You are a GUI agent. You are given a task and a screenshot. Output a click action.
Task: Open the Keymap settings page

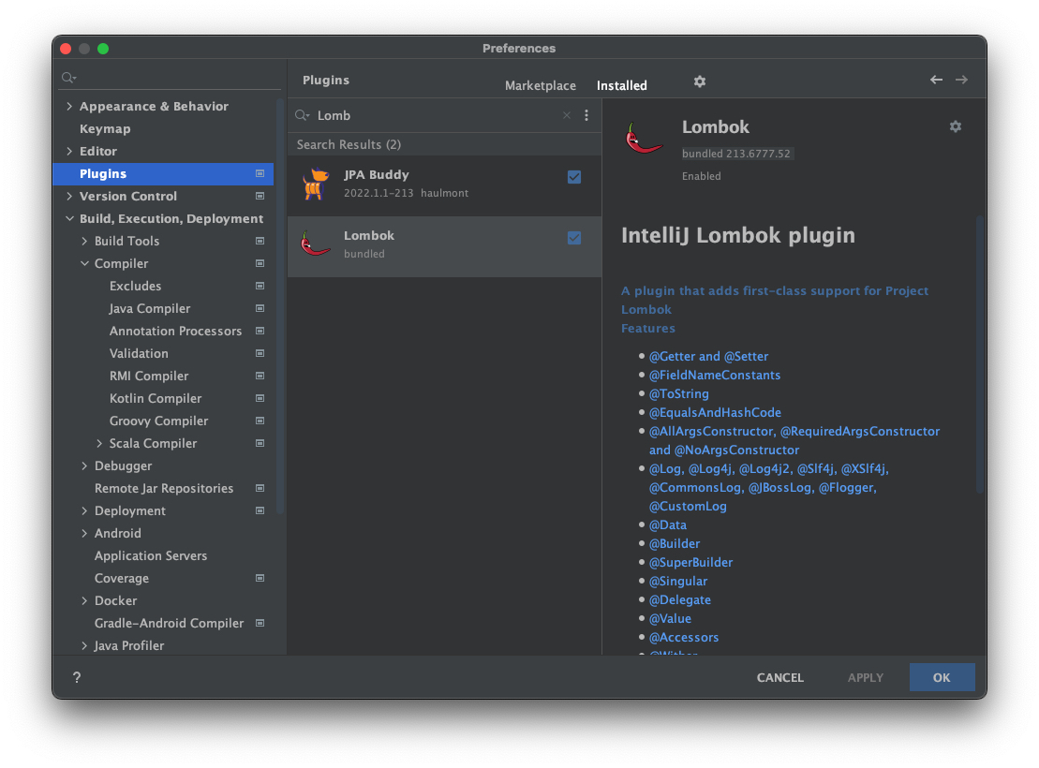[x=105, y=128]
